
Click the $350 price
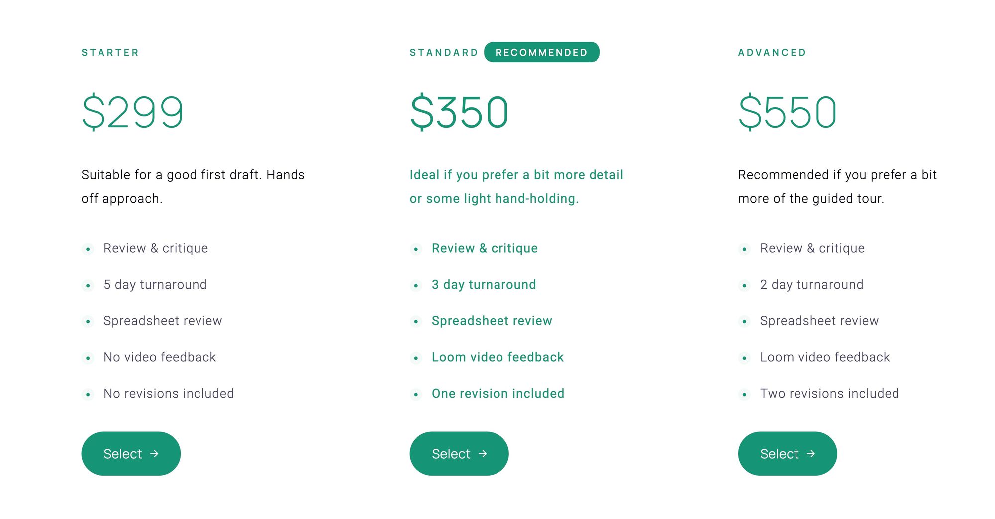pos(459,112)
